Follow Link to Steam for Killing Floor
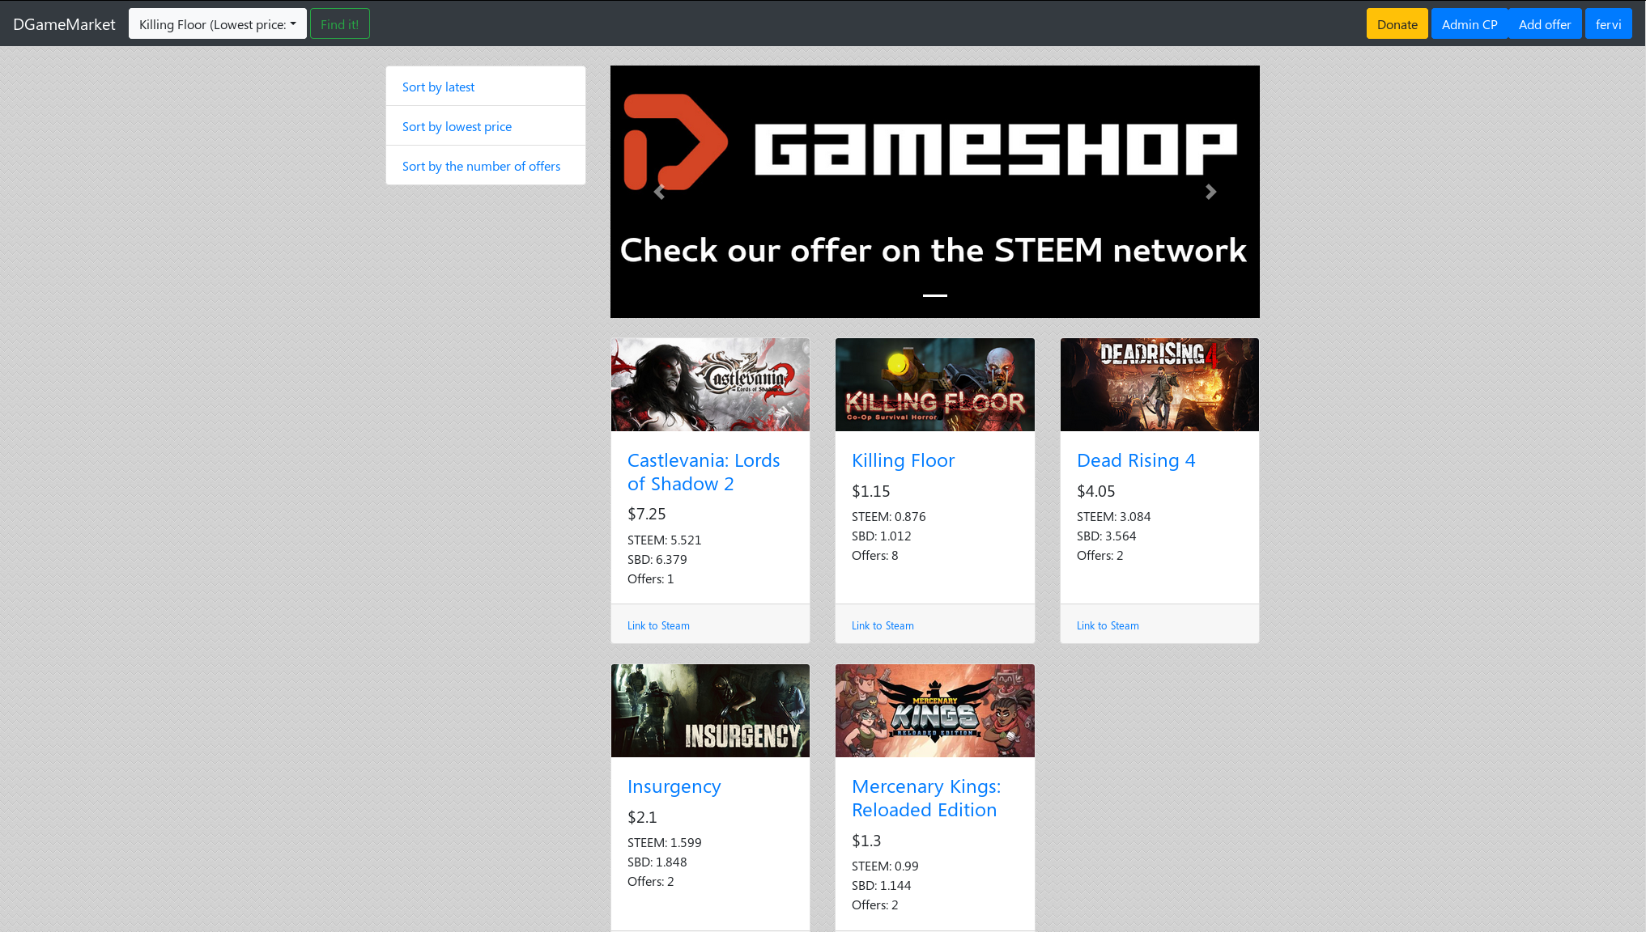Viewport: 1646px width, 932px height. tap(883, 625)
